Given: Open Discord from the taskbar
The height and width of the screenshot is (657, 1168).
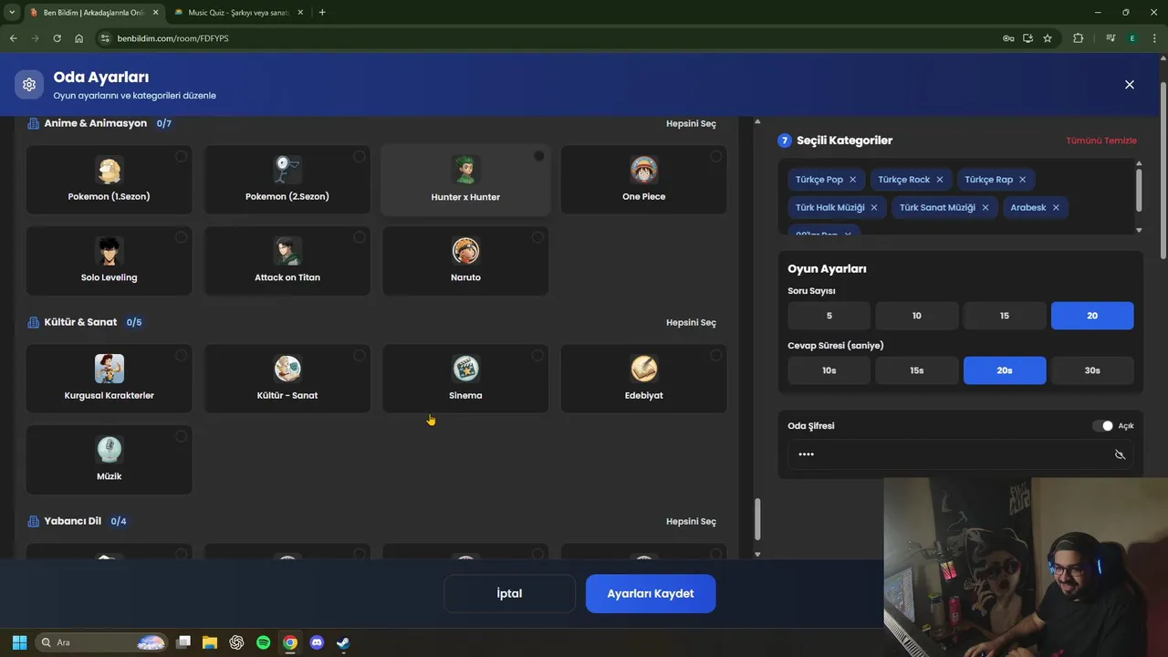Looking at the screenshot, I should [x=316, y=642].
